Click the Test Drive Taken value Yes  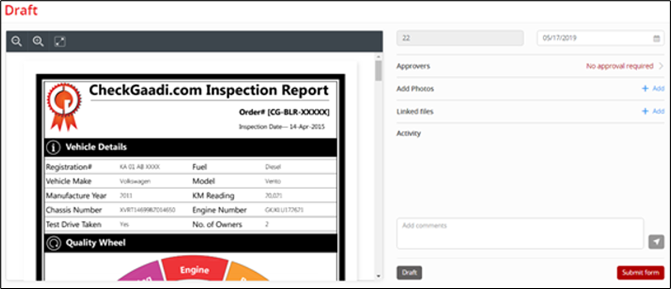coord(124,224)
